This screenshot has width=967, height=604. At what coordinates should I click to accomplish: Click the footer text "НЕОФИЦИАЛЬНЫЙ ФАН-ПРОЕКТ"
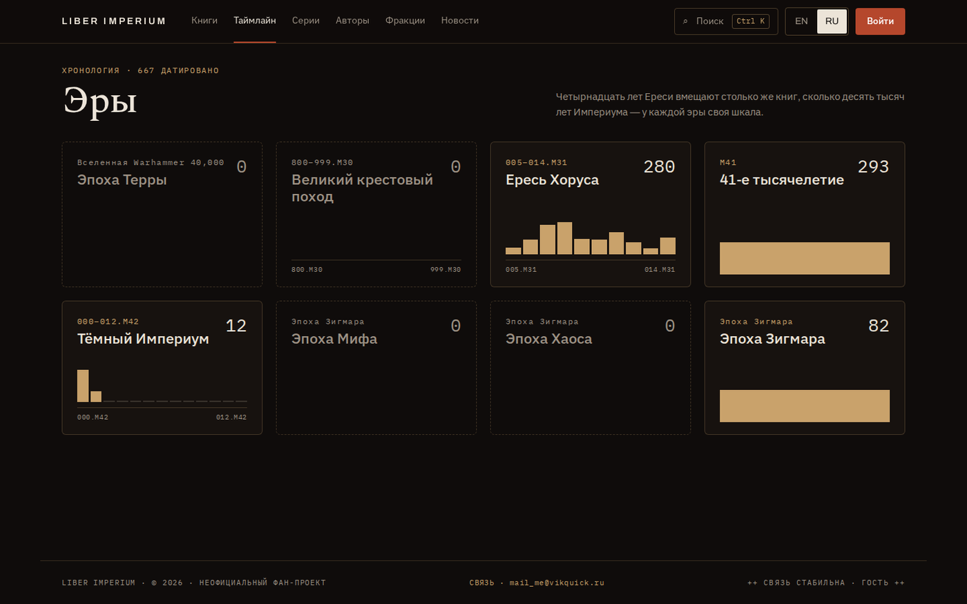tap(262, 583)
